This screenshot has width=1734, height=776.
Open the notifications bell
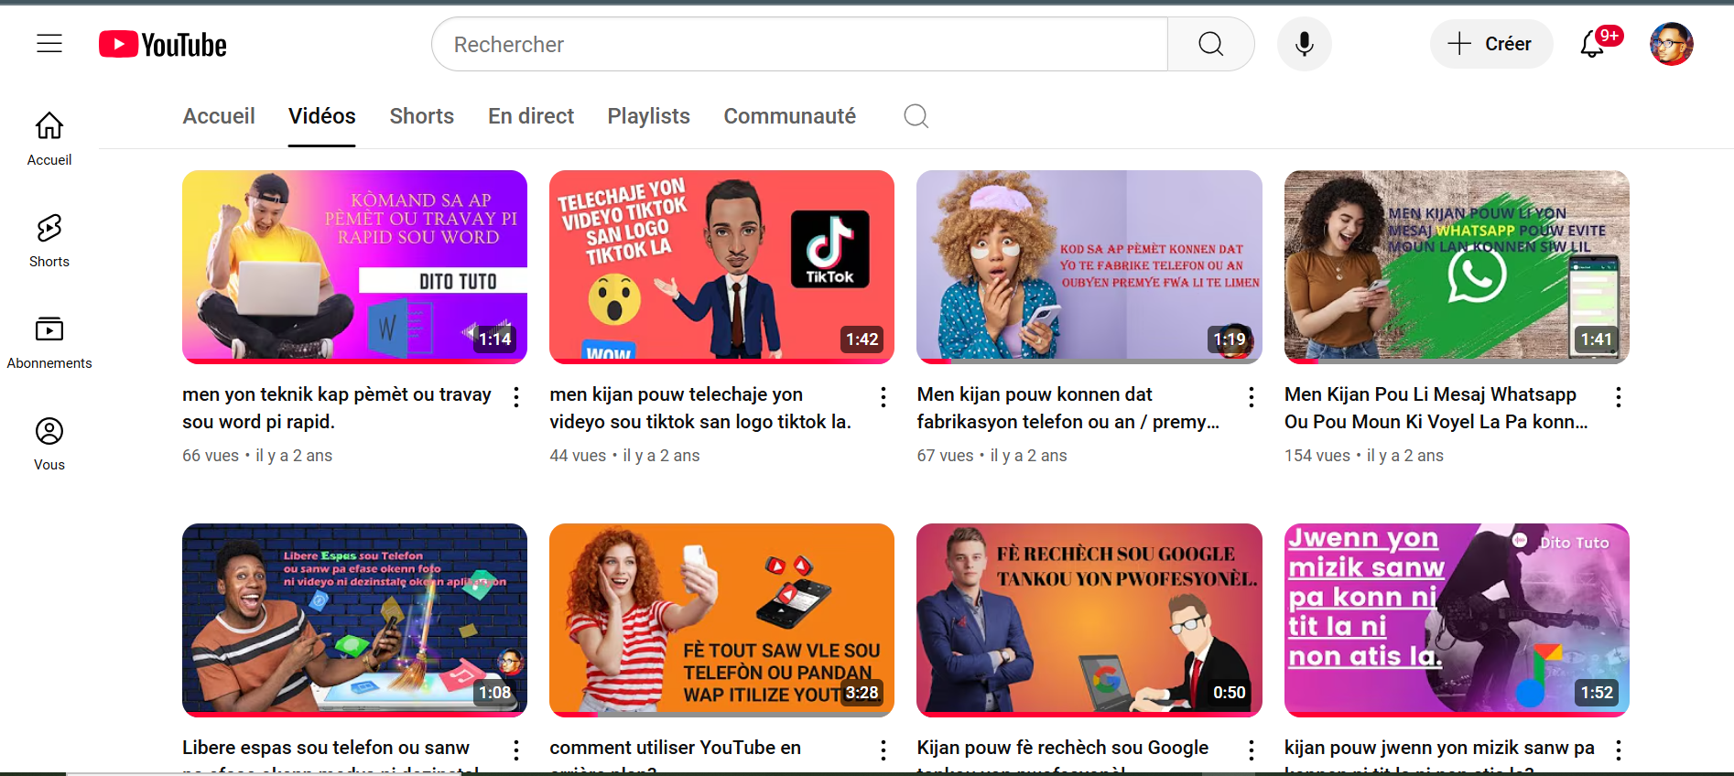click(x=1593, y=44)
